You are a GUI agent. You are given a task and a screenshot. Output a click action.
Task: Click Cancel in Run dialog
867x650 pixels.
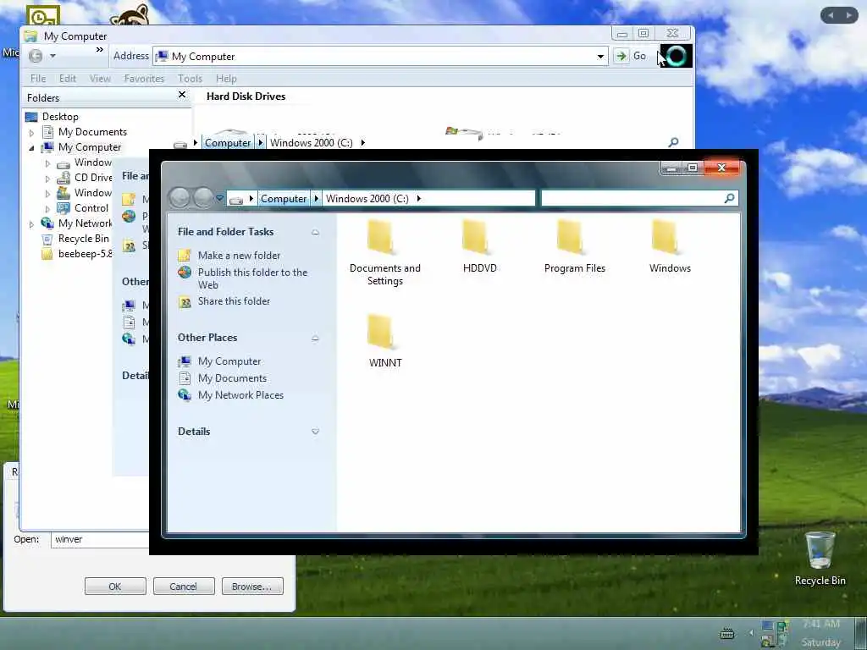click(183, 587)
